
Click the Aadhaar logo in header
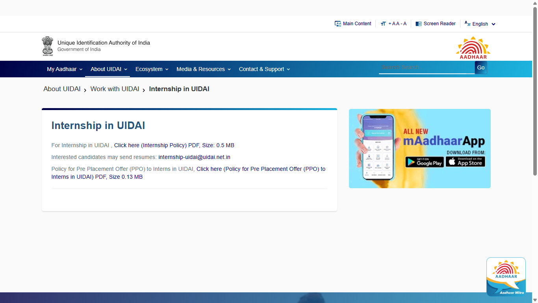click(473, 48)
